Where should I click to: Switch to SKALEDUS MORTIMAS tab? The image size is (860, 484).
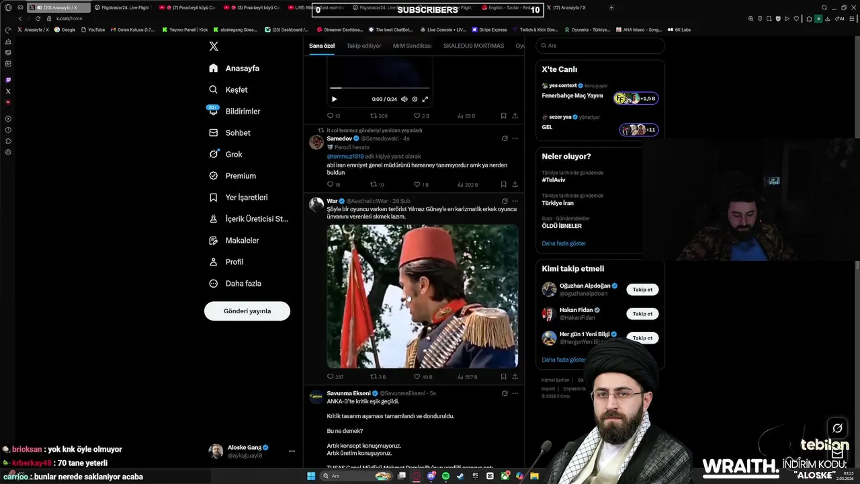coord(474,46)
